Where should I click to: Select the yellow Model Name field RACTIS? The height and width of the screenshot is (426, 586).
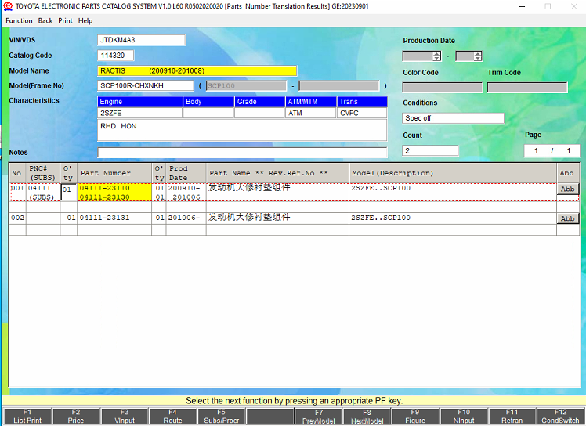197,70
